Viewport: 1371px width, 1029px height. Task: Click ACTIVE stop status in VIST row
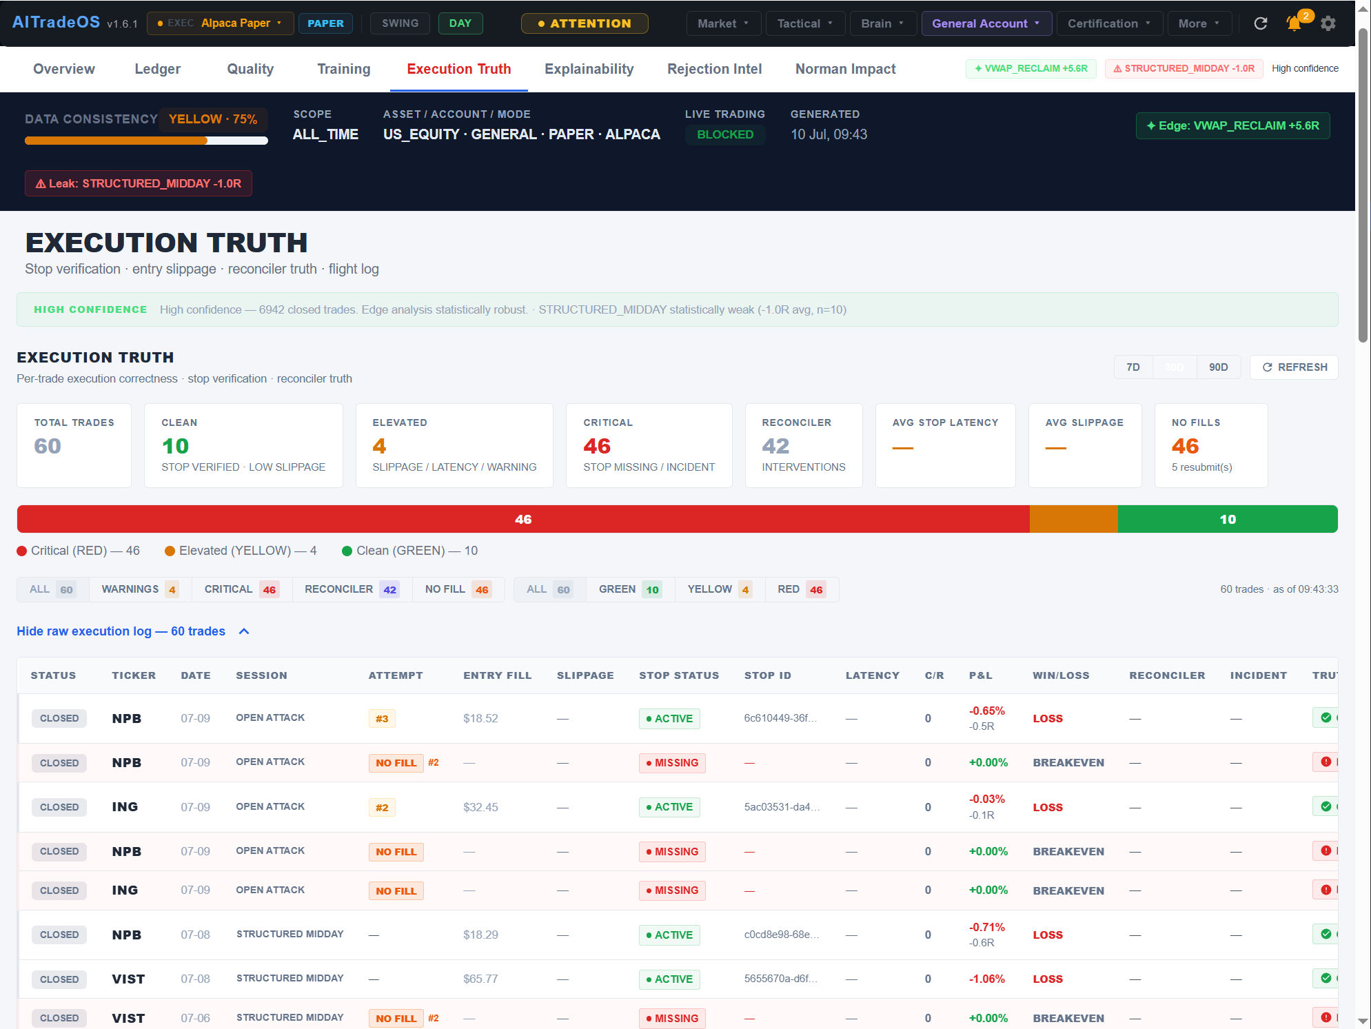[669, 979]
